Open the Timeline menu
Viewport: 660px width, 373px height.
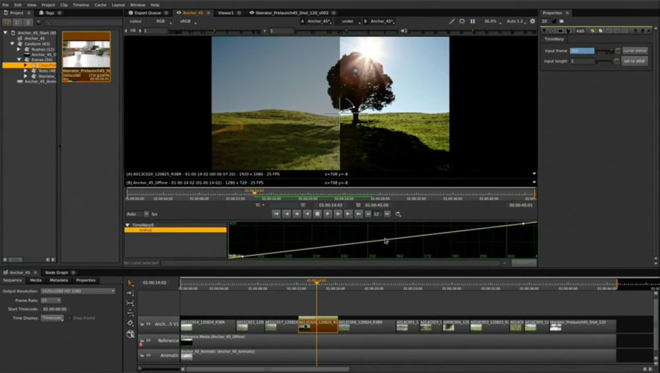81,5
